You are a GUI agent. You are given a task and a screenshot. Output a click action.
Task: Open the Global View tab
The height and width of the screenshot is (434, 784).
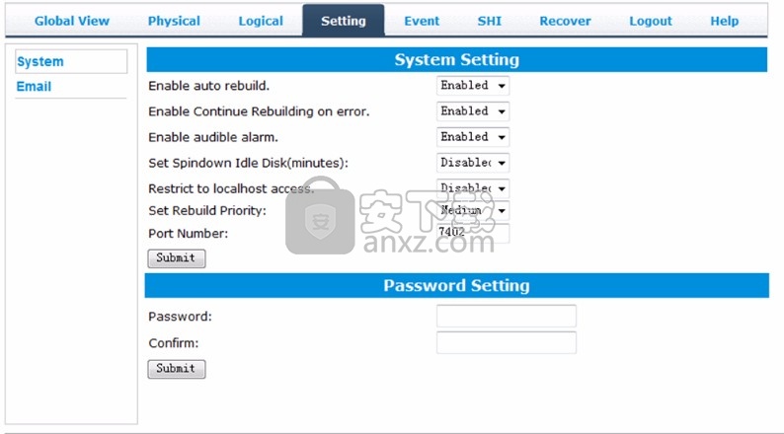(x=71, y=21)
